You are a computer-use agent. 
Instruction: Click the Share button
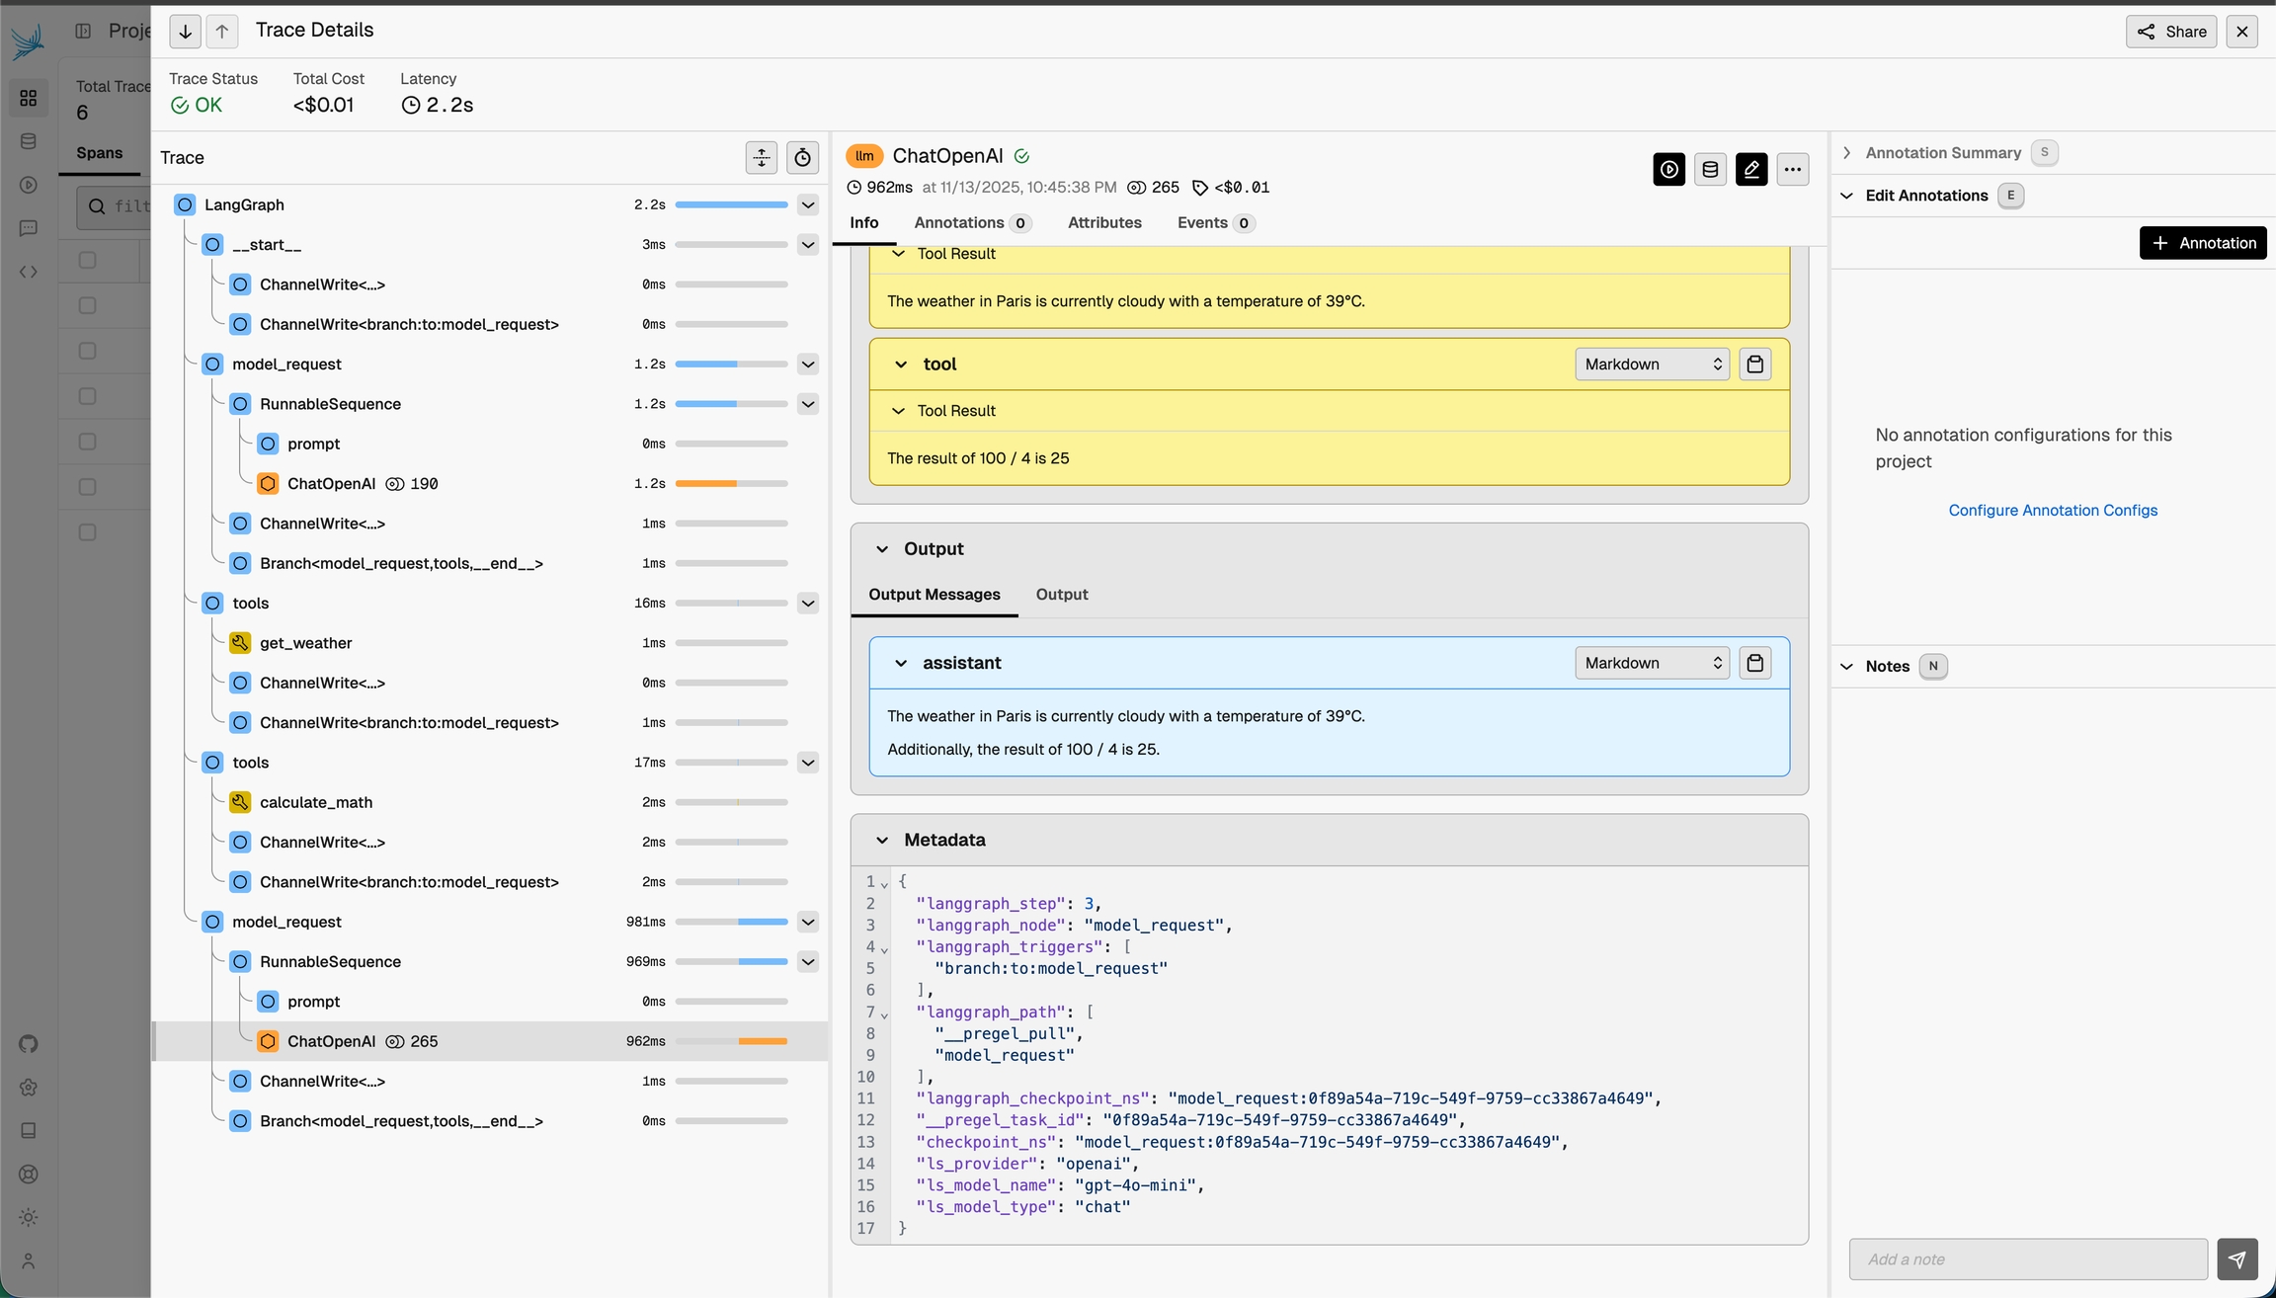tap(2170, 32)
